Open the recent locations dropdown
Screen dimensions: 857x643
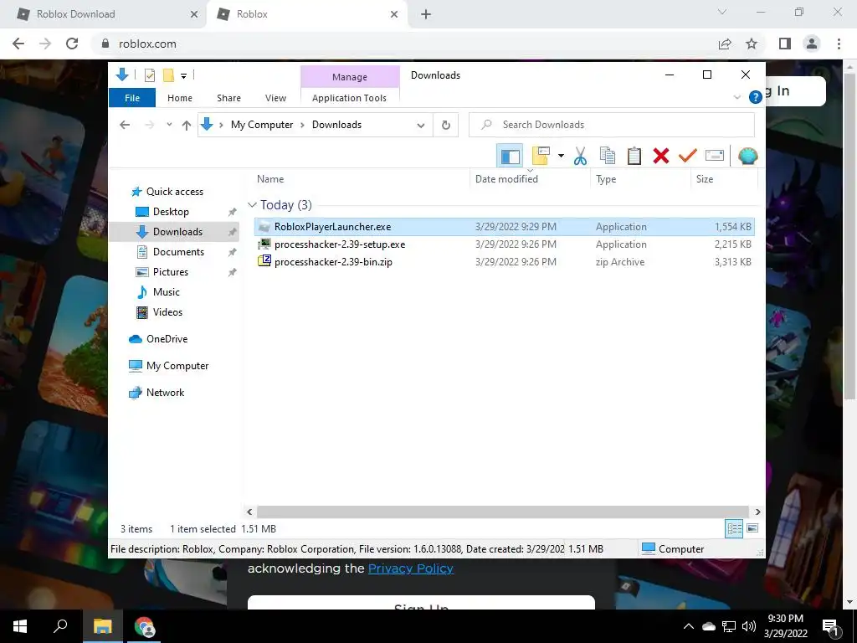169,125
